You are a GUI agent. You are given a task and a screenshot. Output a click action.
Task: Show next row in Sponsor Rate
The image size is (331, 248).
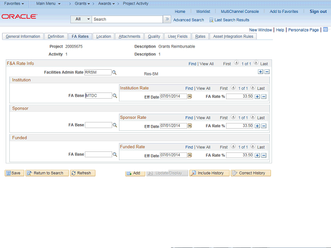(x=253, y=117)
